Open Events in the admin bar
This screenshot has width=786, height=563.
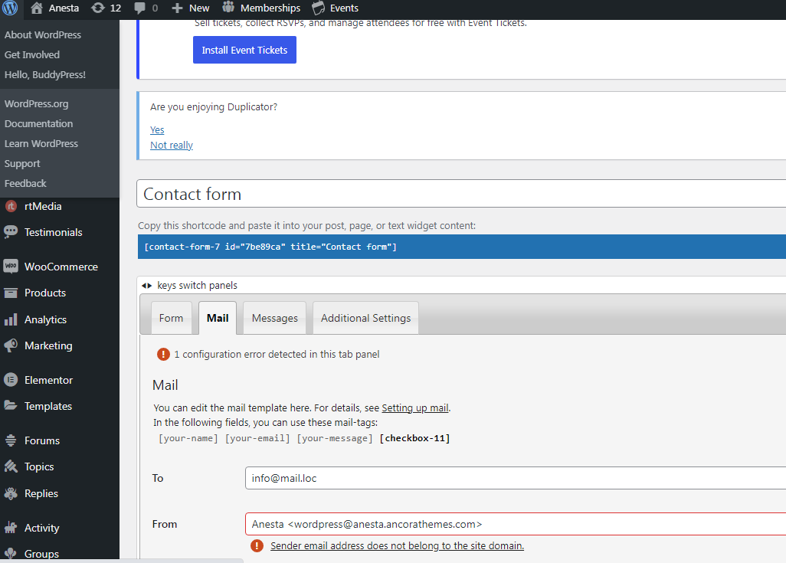[344, 8]
